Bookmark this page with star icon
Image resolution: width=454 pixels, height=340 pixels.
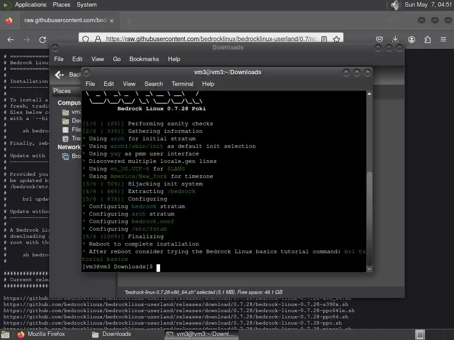tap(336, 39)
